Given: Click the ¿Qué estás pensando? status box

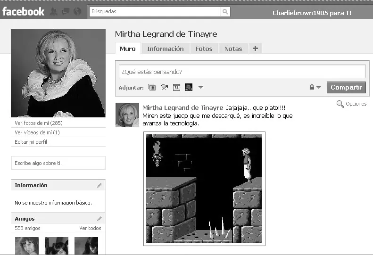Looking at the screenshot, I should [x=242, y=72].
